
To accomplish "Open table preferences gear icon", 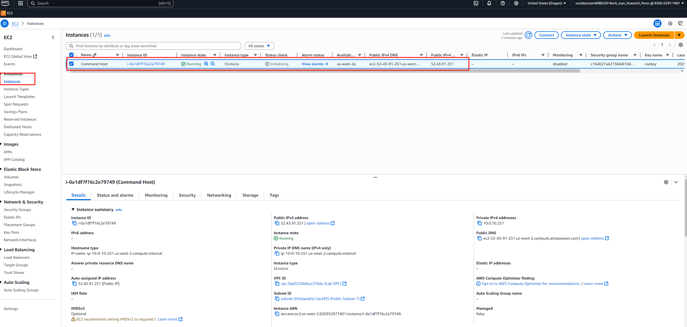I will click(681, 45).
